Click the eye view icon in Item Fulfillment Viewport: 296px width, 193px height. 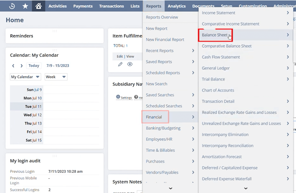click(130, 64)
